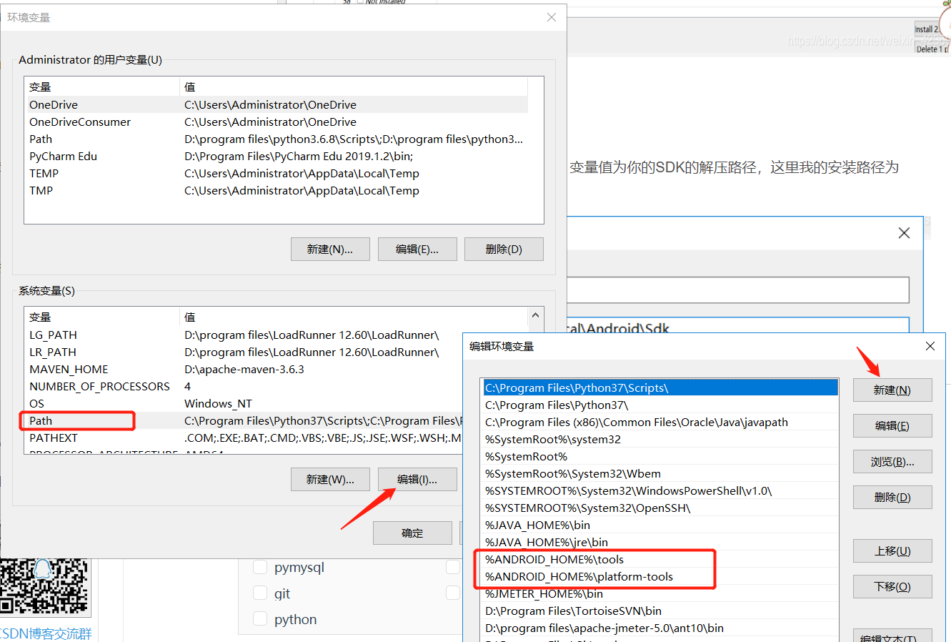This screenshot has height=642, width=951.
Task: Select the Oracle Java javapath entry
Action: 660,423
